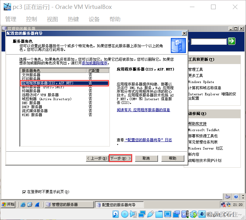
Task: Click the green Go arrow beside search box
Action: point(231,41)
